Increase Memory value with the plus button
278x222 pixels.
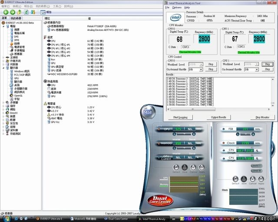click(x=194, y=148)
